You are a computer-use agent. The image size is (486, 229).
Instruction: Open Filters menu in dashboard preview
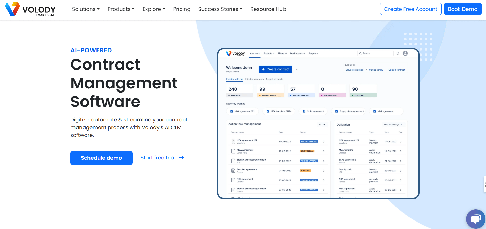(282, 54)
